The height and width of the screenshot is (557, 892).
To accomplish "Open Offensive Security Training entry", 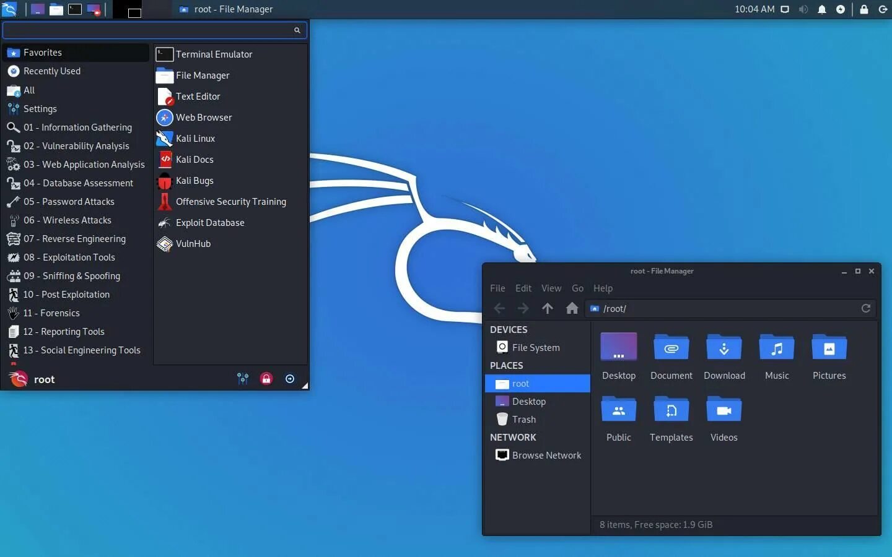I will coord(230,202).
